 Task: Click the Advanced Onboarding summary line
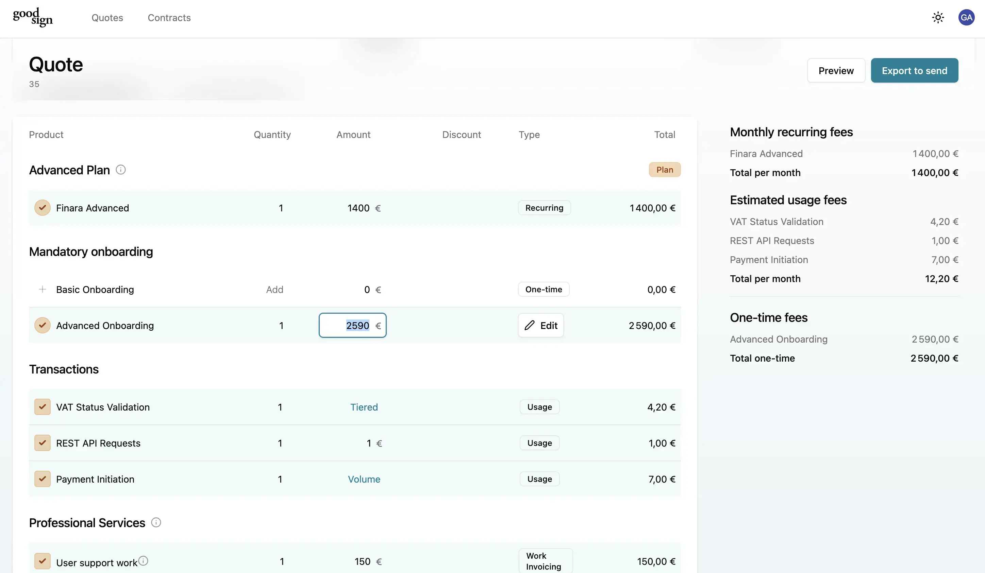coord(844,340)
